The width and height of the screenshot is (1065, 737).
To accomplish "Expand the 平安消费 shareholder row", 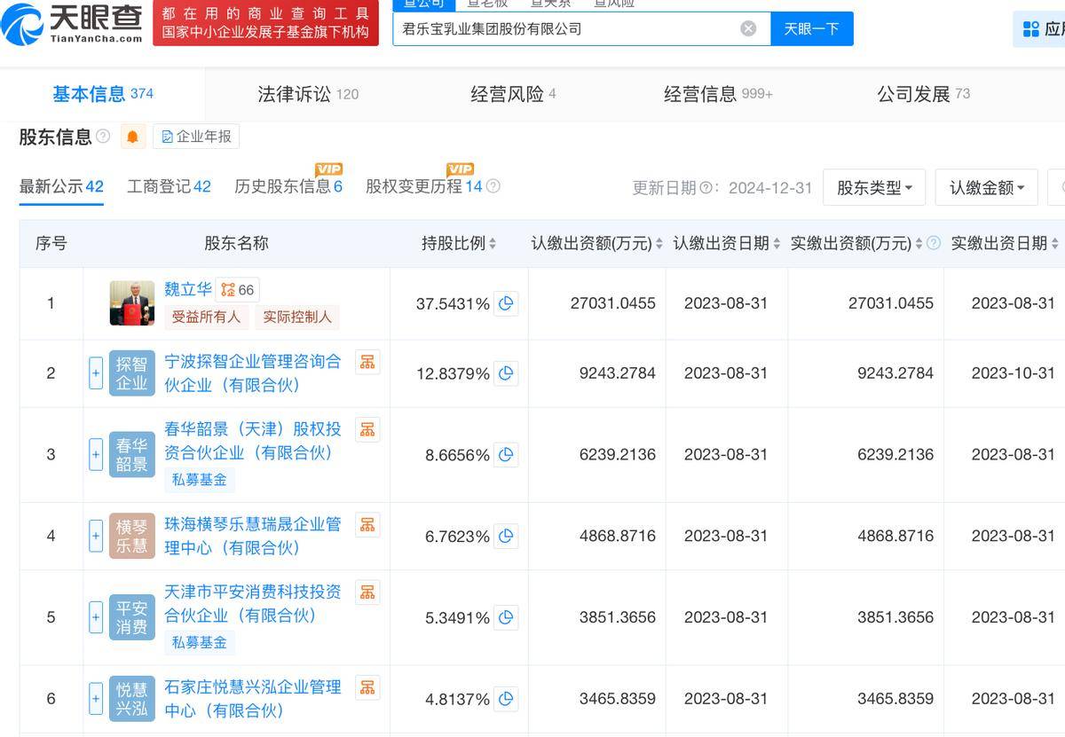I will tap(96, 617).
